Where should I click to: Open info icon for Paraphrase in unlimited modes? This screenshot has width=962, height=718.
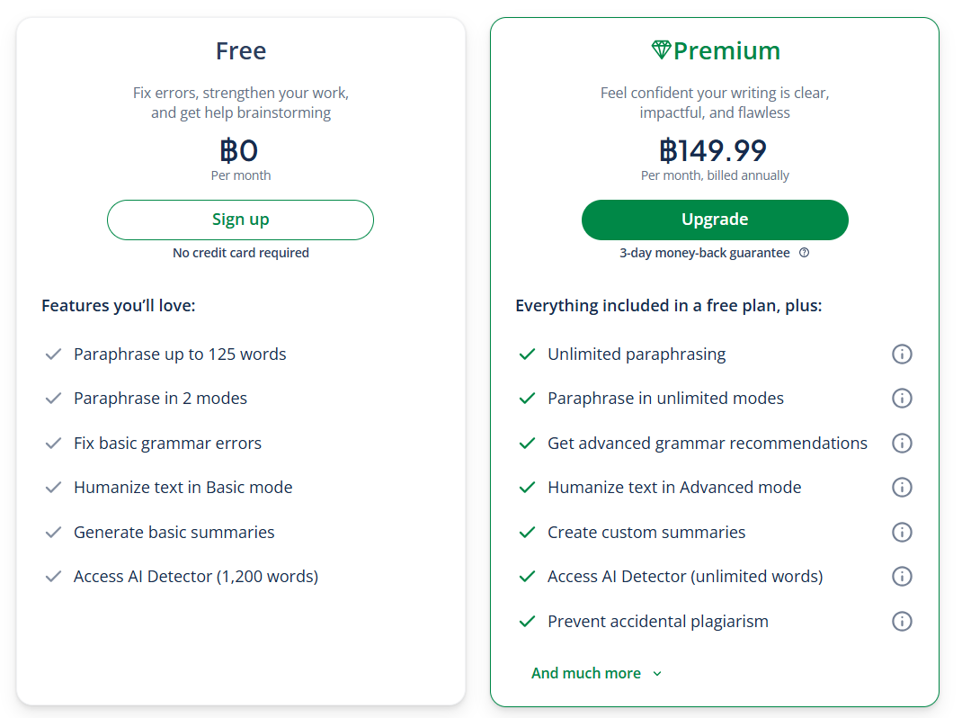901,398
